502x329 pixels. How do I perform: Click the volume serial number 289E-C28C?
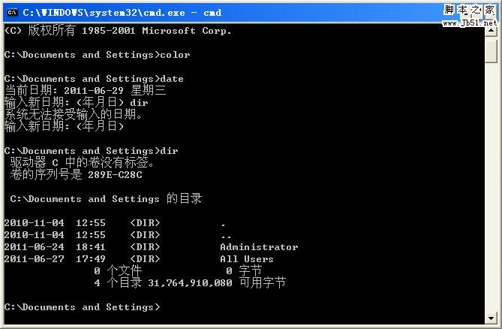[115, 175]
